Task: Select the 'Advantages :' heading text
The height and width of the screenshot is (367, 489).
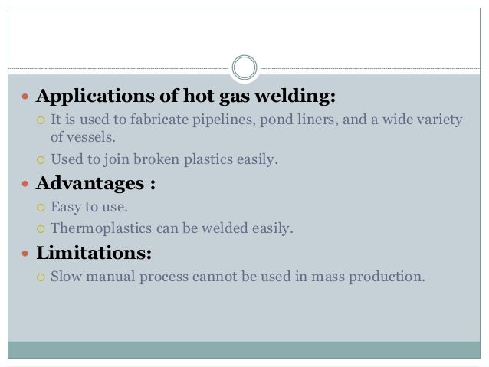Action: pos(96,183)
